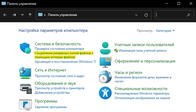Click Панель управления breadcrumb in address bar
The width and height of the screenshot is (196, 112).
click(x=62, y=15)
